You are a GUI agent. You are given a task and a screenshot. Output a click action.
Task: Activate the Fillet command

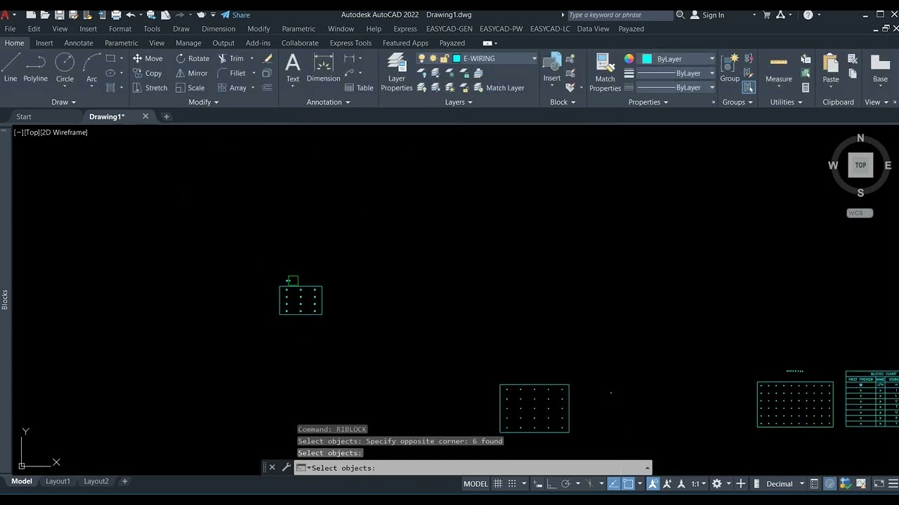[232, 73]
